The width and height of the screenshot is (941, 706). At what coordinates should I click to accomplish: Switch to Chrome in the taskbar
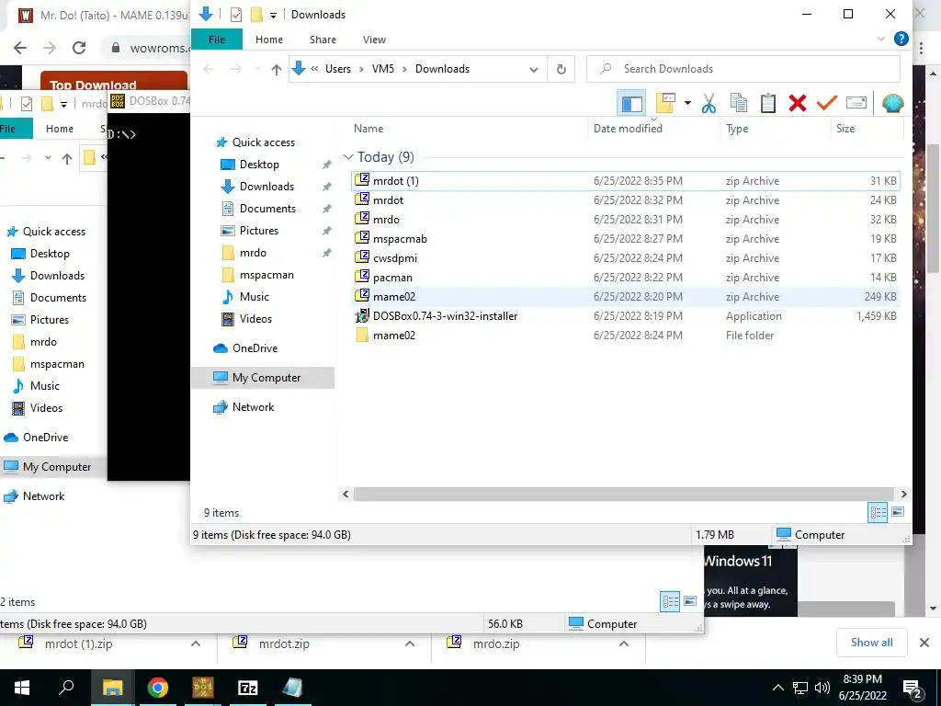tap(158, 688)
